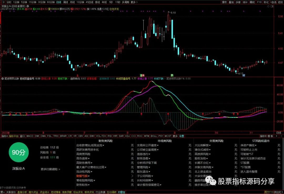Image resolution: width=284 pixels, height=194 pixels.
Task: Select the 30分钟 period
Action: click(42, 2)
